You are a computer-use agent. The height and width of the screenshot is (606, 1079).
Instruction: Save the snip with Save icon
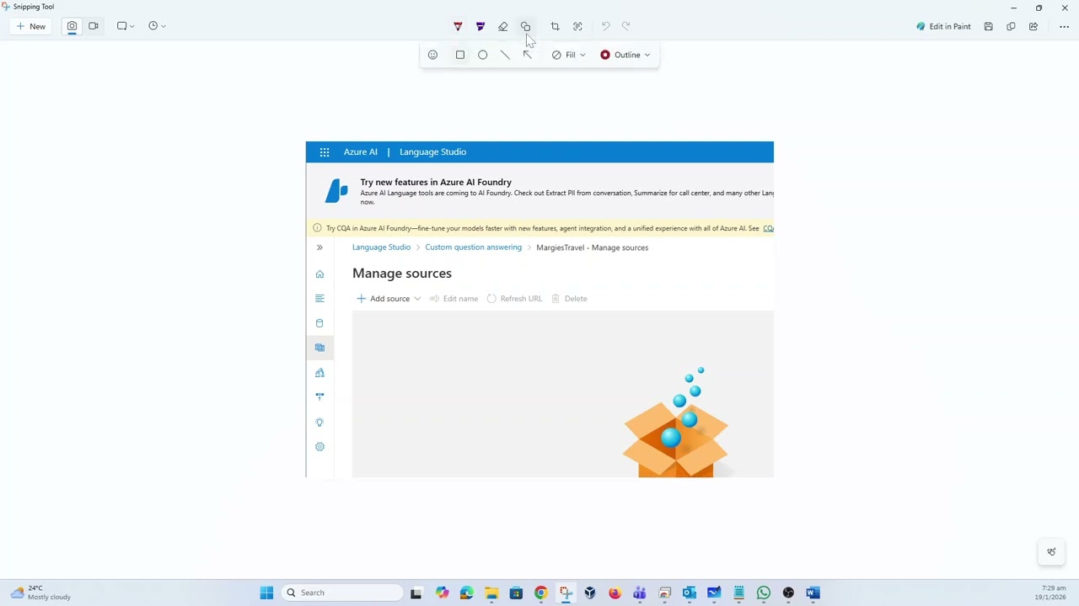coord(989,26)
